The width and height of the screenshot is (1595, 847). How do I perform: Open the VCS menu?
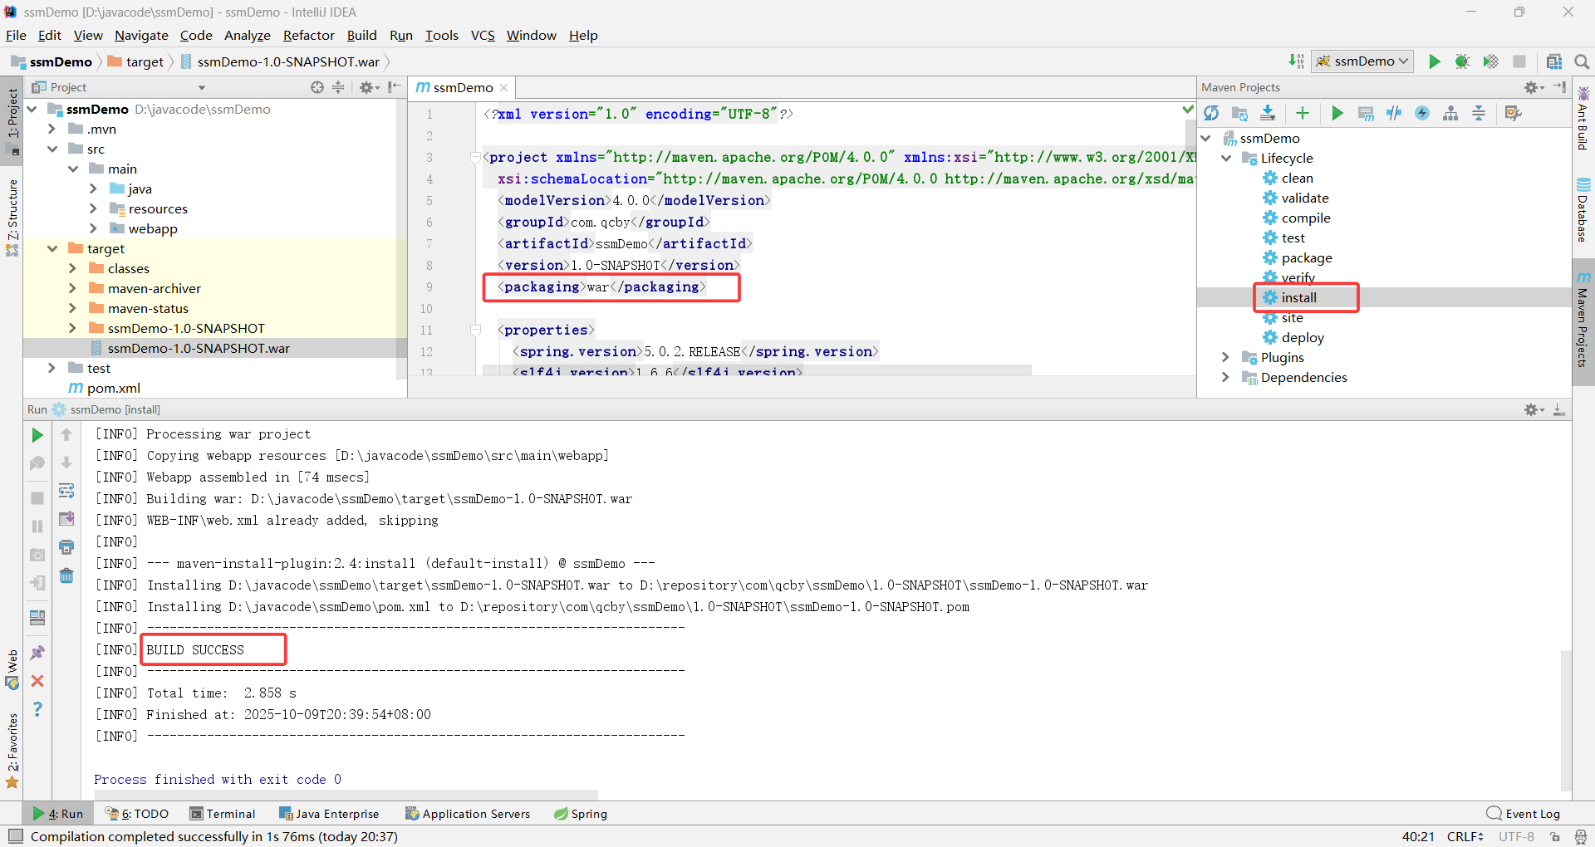pyautogui.click(x=483, y=35)
